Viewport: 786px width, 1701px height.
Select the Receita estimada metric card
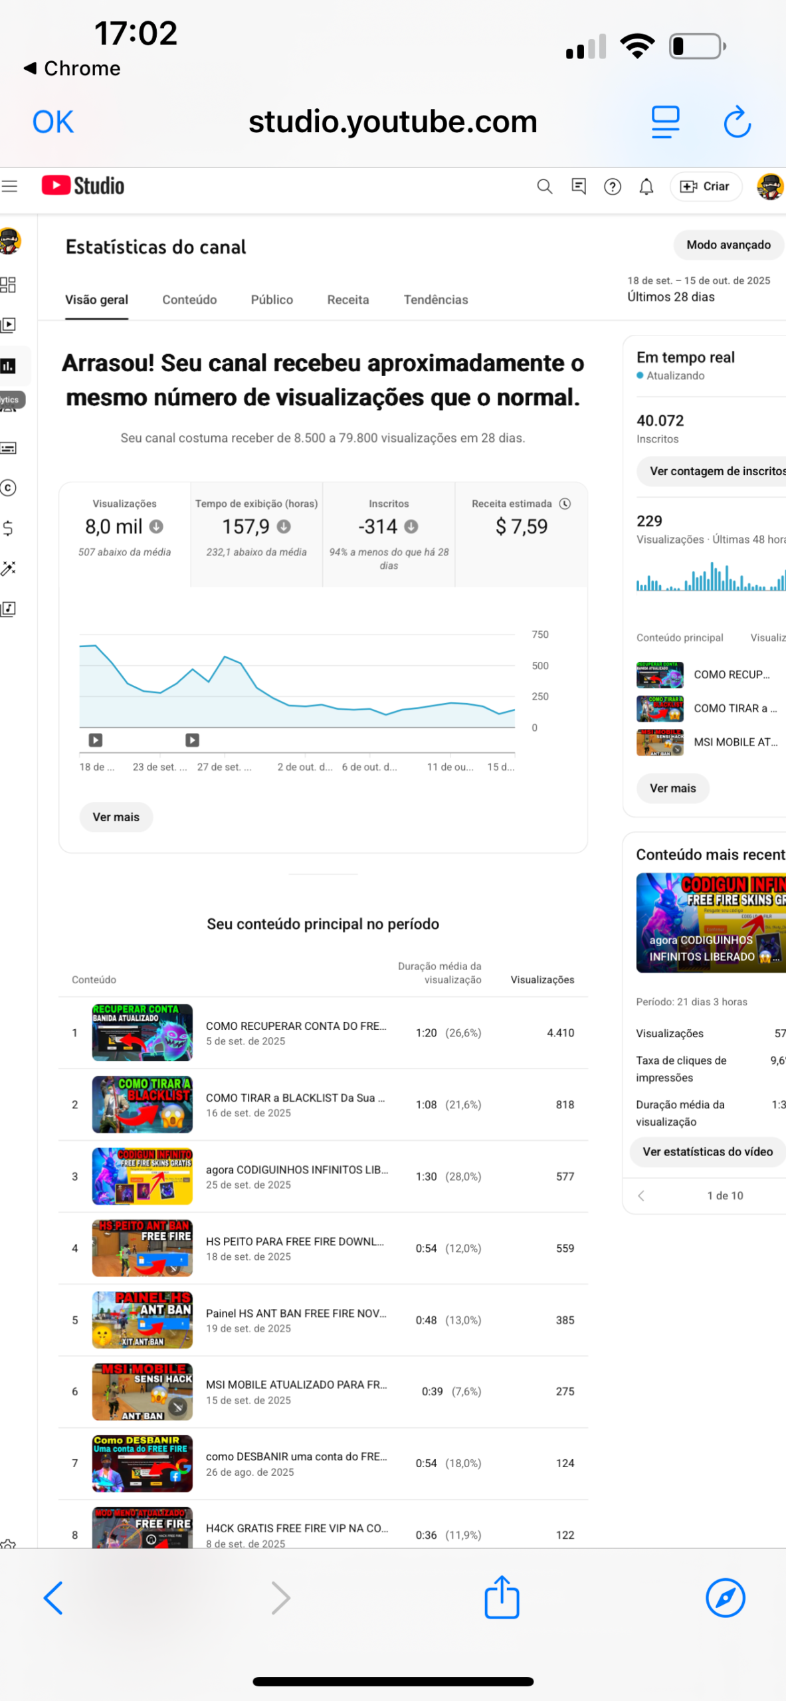pyautogui.click(x=521, y=535)
